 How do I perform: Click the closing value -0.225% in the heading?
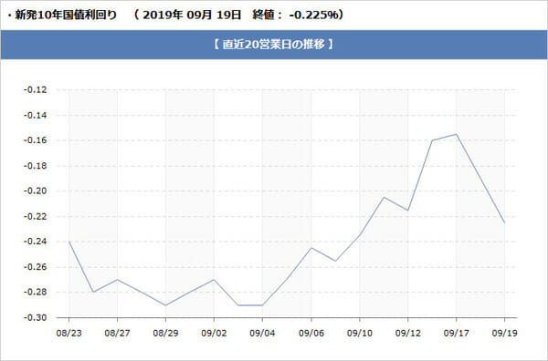[313, 15]
